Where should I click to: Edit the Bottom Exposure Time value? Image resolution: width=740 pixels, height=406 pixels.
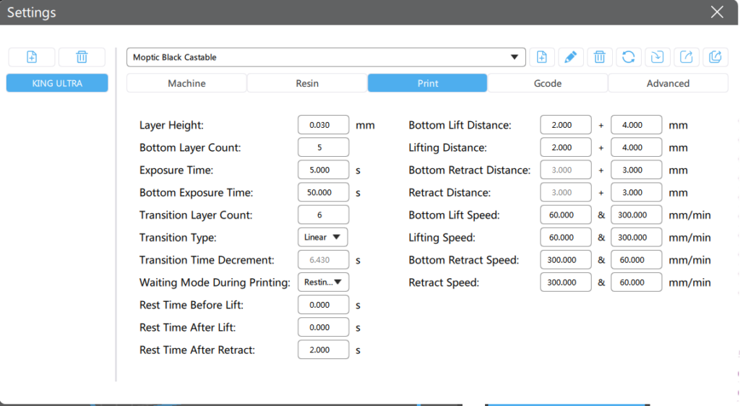(323, 192)
